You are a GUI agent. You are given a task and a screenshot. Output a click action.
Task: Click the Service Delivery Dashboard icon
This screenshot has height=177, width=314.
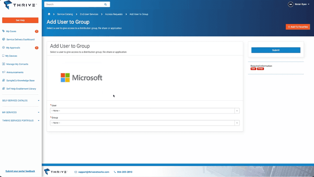3,39
